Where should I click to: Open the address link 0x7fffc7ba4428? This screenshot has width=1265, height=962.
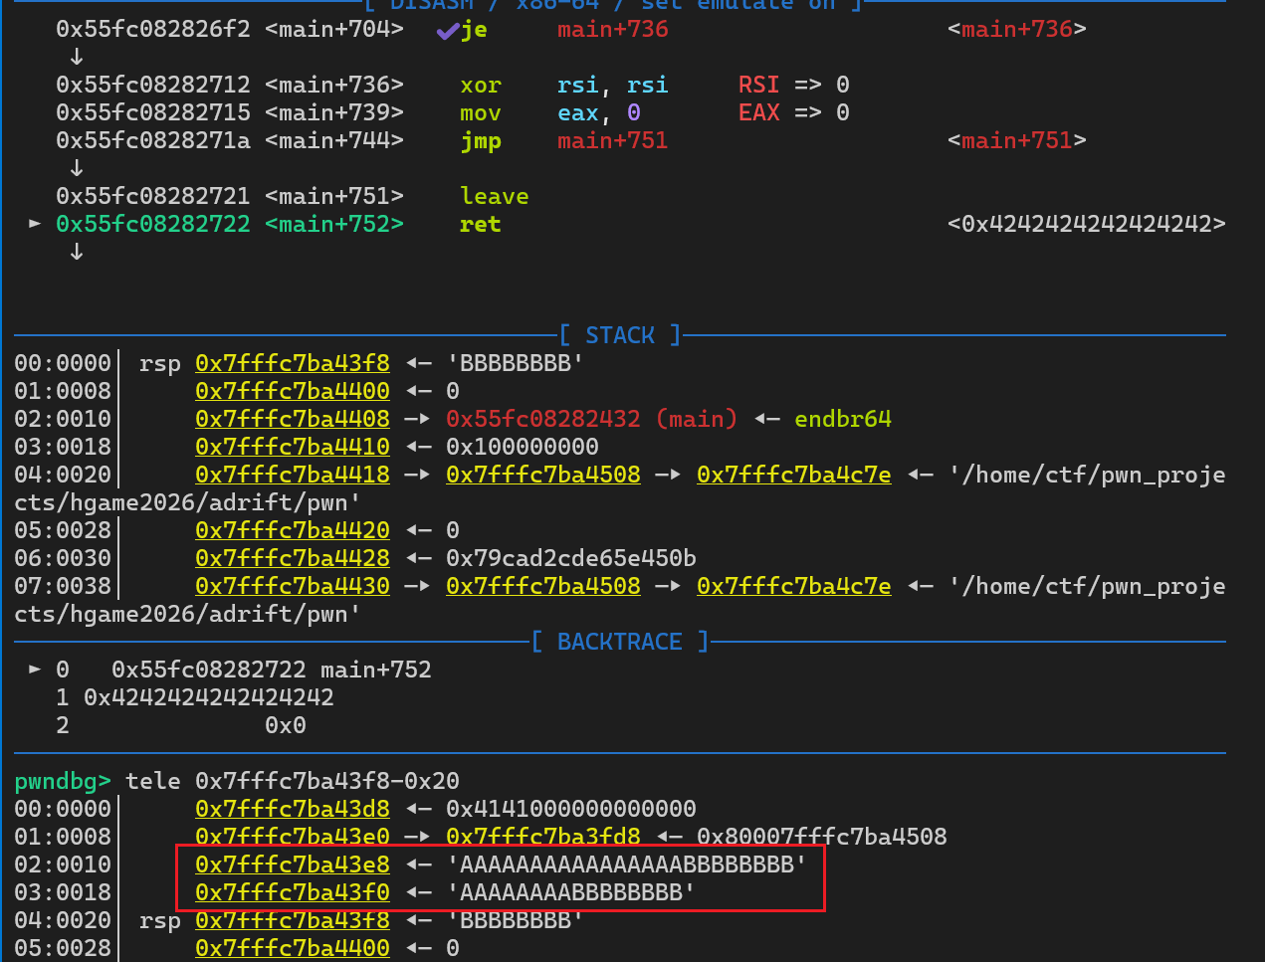click(293, 558)
